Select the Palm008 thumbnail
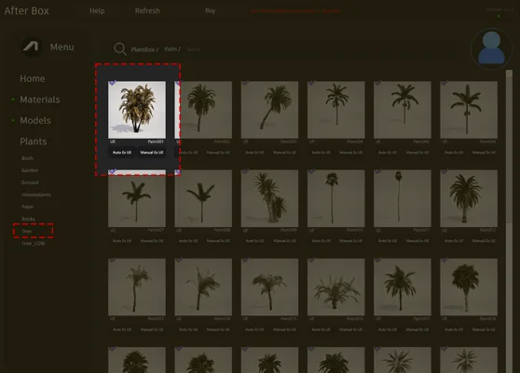Viewport: 520px width, 373px height. pyautogui.click(x=203, y=198)
